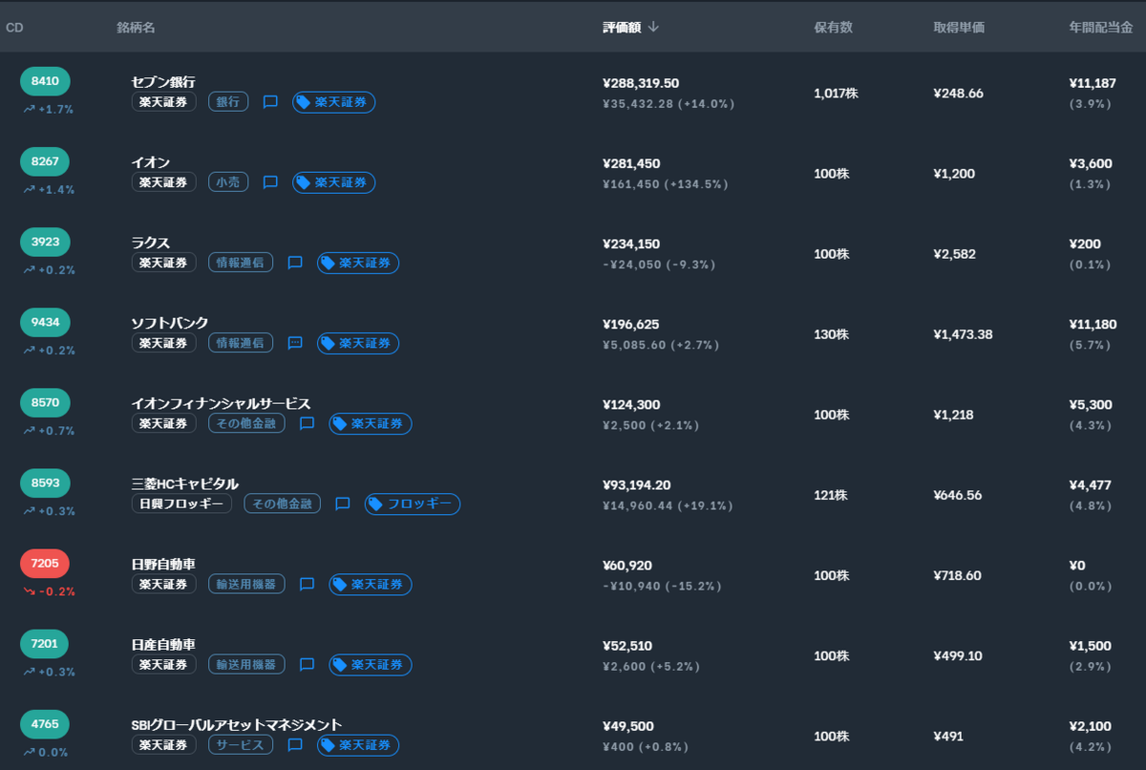Image resolution: width=1146 pixels, height=770 pixels.
Task: Click the 輸送用機器 tag on 日産自動車
Action: [x=246, y=664]
